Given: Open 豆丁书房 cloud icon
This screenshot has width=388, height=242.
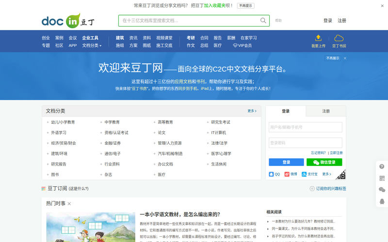Looking at the screenshot, I should 339,38.
